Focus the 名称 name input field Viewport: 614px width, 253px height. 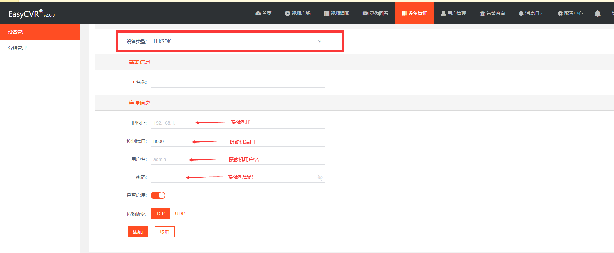[x=237, y=82]
